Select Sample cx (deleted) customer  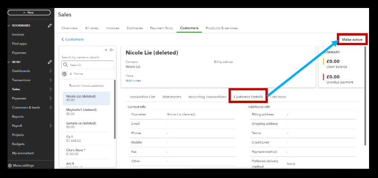point(86,125)
